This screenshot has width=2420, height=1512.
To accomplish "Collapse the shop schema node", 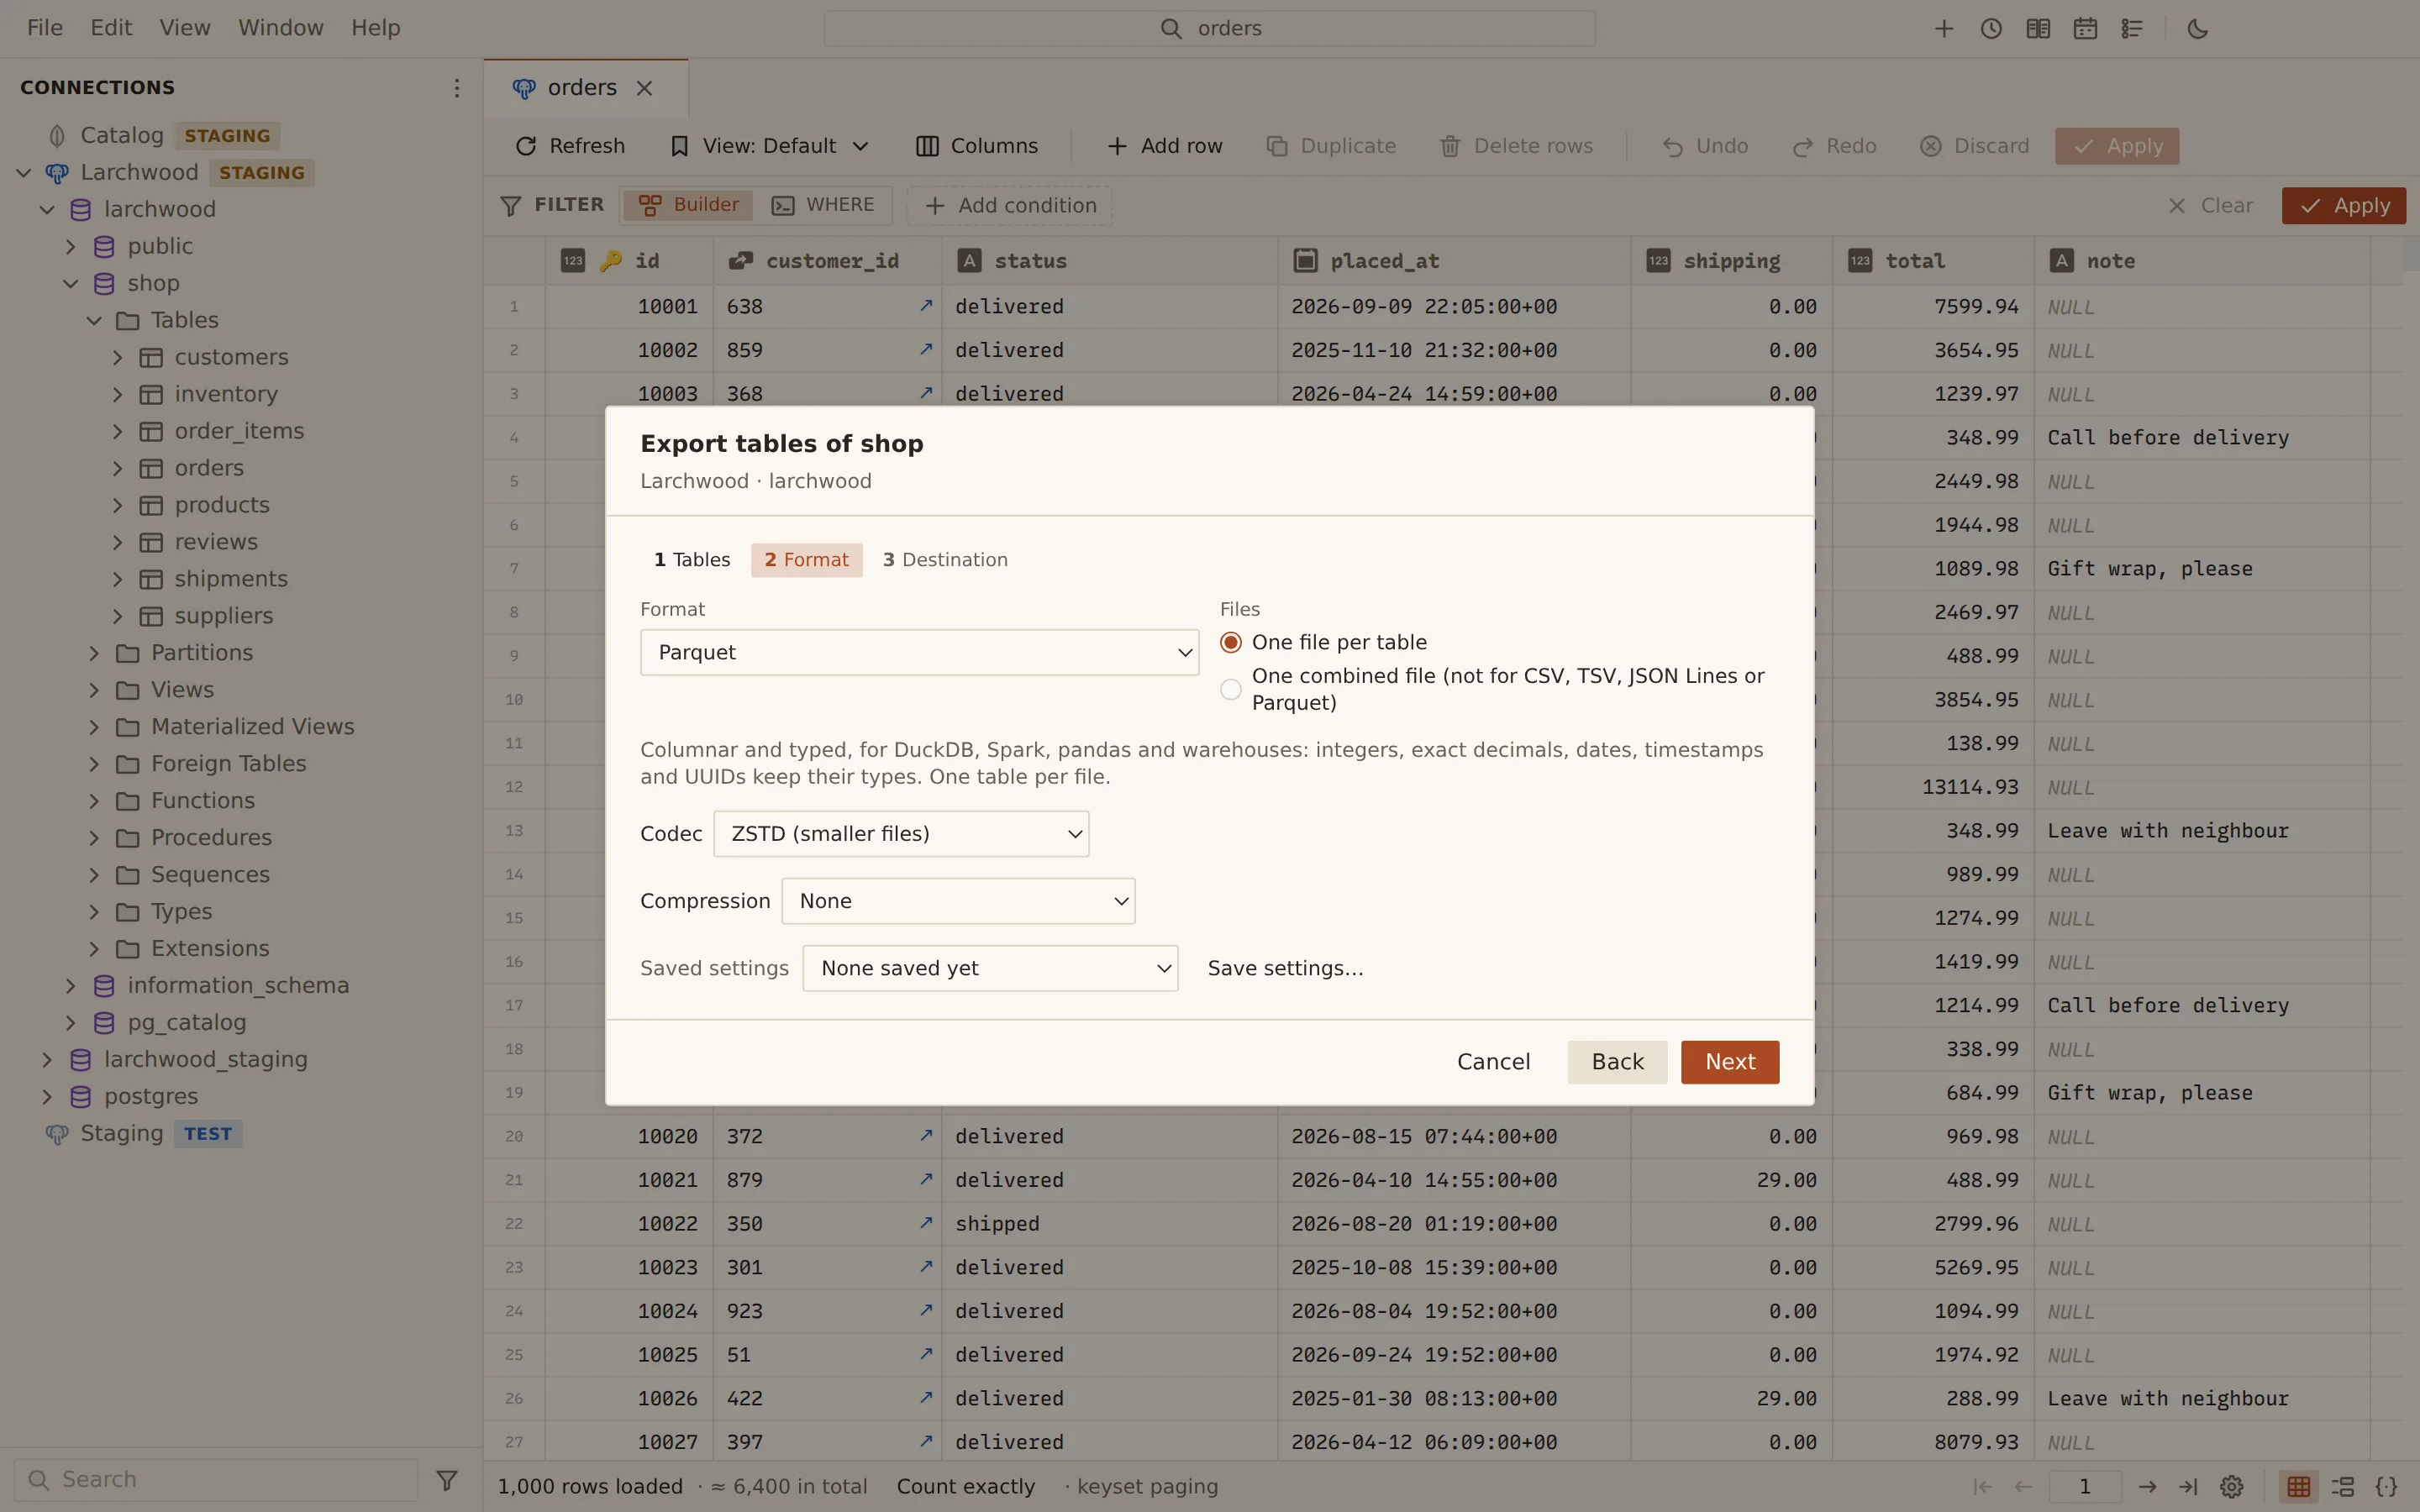I will coord(70,283).
